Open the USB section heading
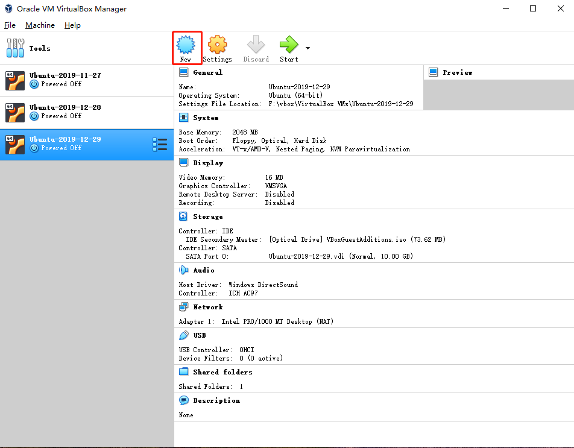574x448 pixels. [x=200, y=335]
